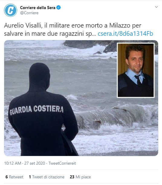
Task: Click the inset portrait of the man
Action: (x=136, y=70)
